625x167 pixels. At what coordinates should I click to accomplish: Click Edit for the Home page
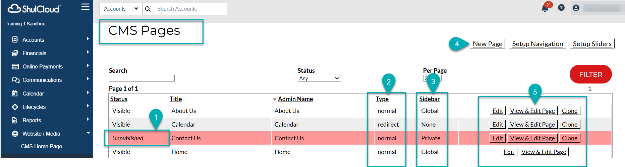click(509, 152)
